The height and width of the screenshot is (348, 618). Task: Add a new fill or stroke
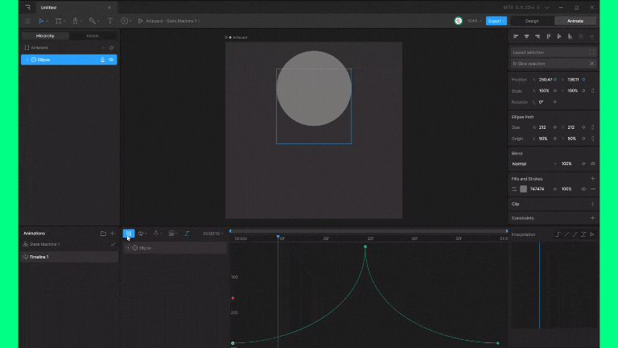point(592,179)
